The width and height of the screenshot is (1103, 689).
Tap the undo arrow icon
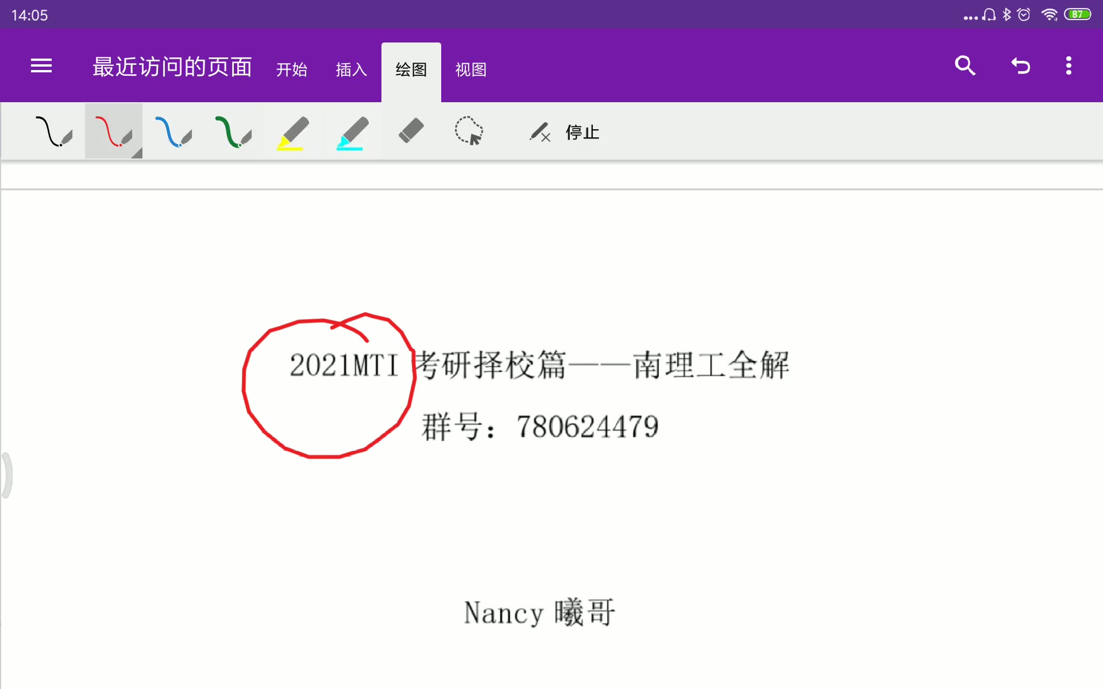pyautogui.click(x=1021, y=66)
